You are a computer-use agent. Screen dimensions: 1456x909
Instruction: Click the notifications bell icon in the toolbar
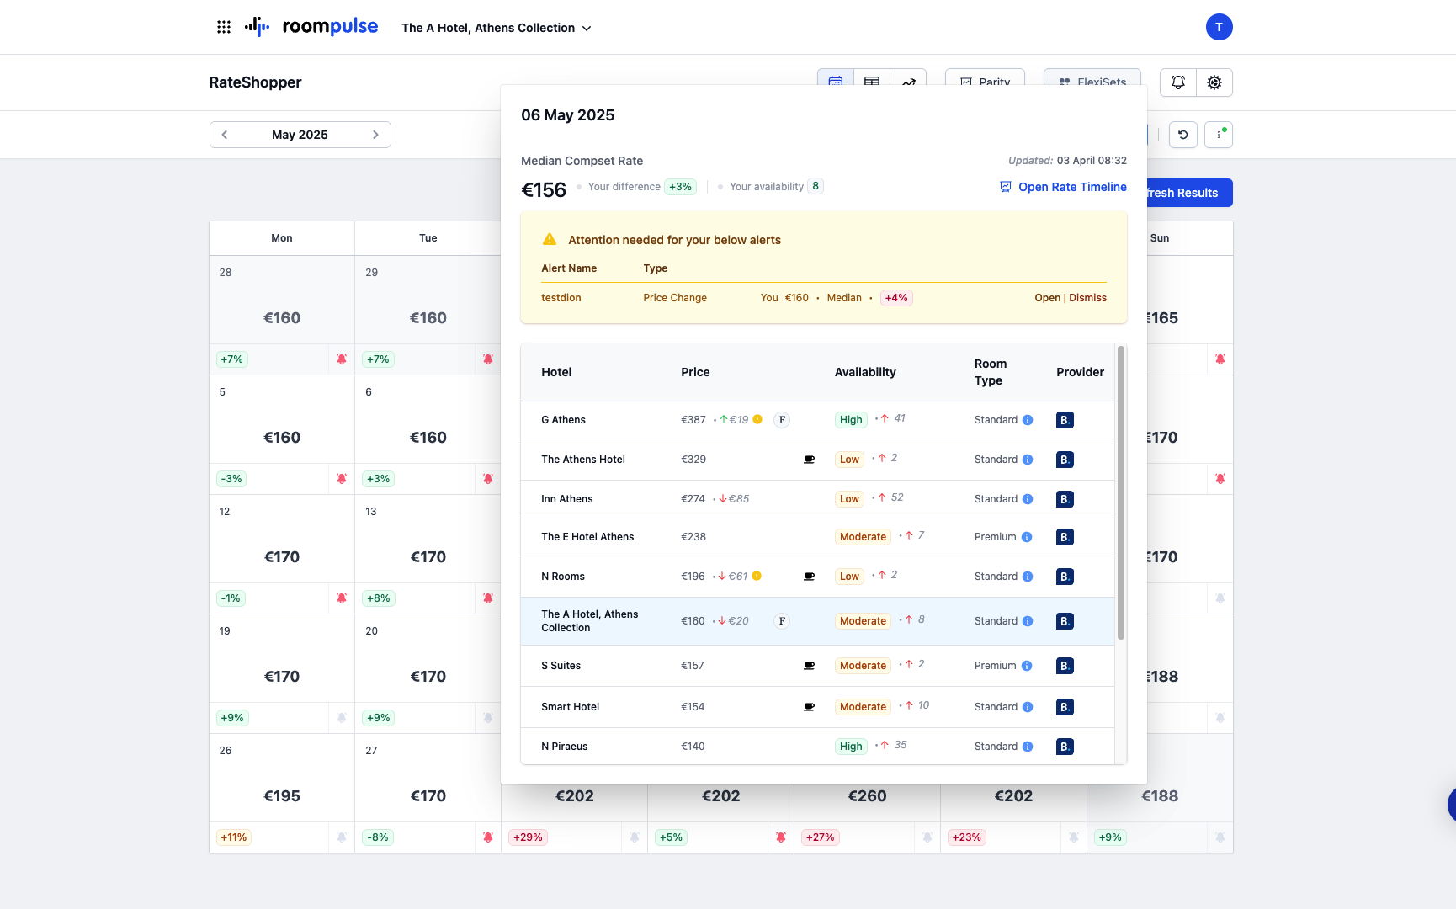pos(1178,82)
